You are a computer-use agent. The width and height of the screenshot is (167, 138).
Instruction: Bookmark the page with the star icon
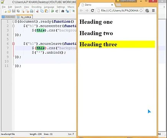point(141,11)
